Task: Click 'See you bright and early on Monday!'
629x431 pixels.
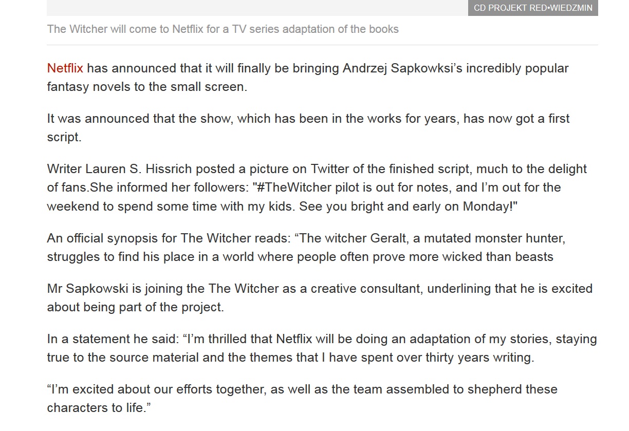Action: [408, 206]
